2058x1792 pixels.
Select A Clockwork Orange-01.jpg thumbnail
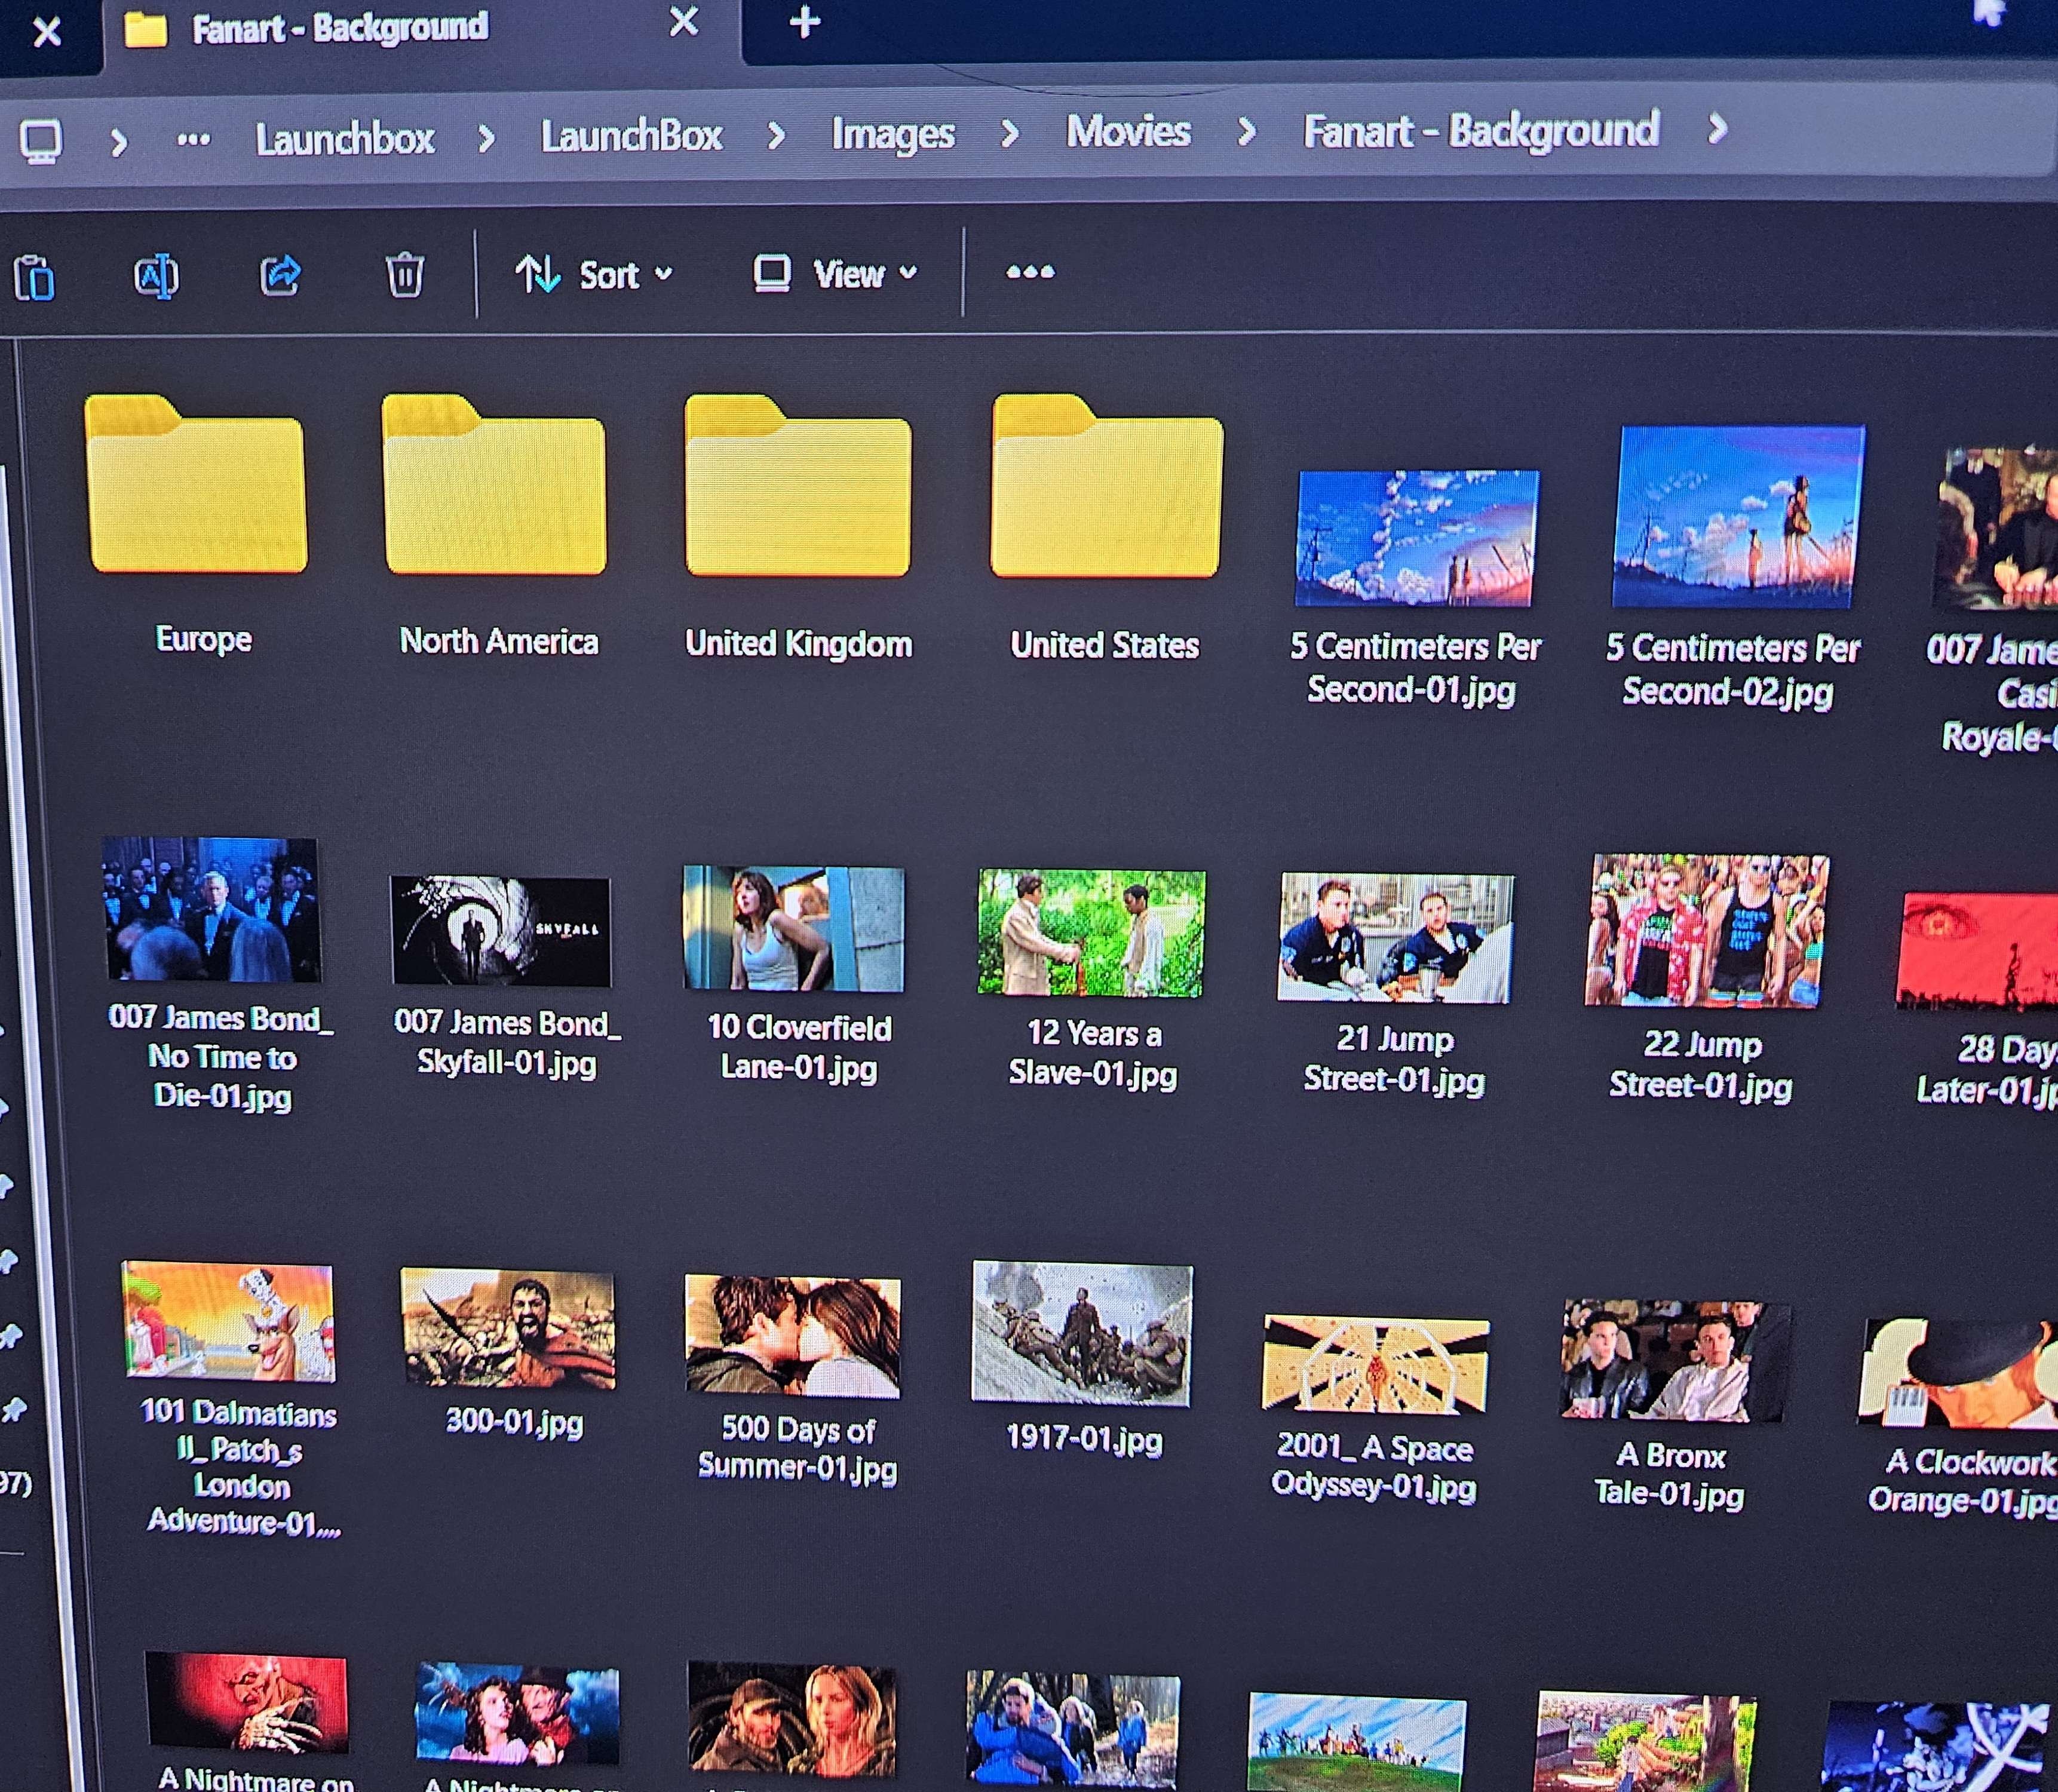point(1958,1373)
